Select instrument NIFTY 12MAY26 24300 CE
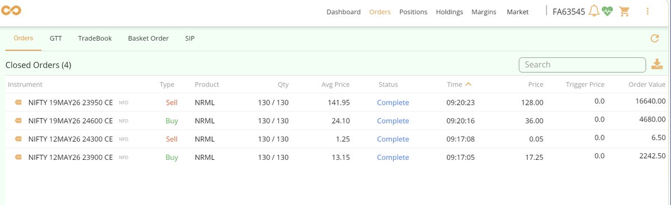 tap(70, 139)
